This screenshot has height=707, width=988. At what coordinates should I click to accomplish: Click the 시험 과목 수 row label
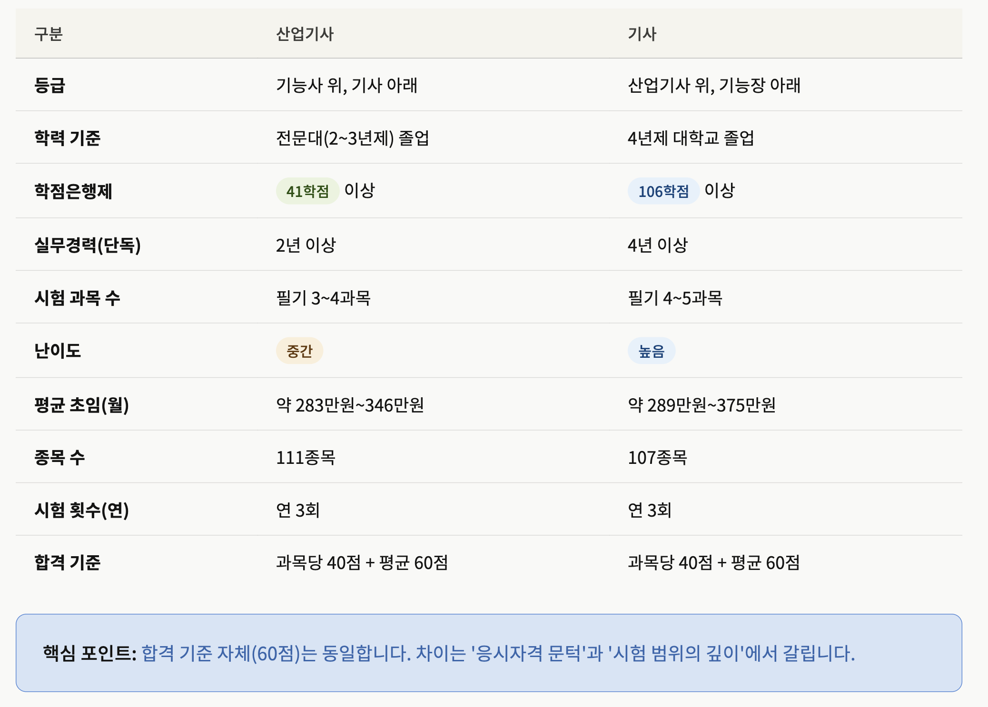77,298
